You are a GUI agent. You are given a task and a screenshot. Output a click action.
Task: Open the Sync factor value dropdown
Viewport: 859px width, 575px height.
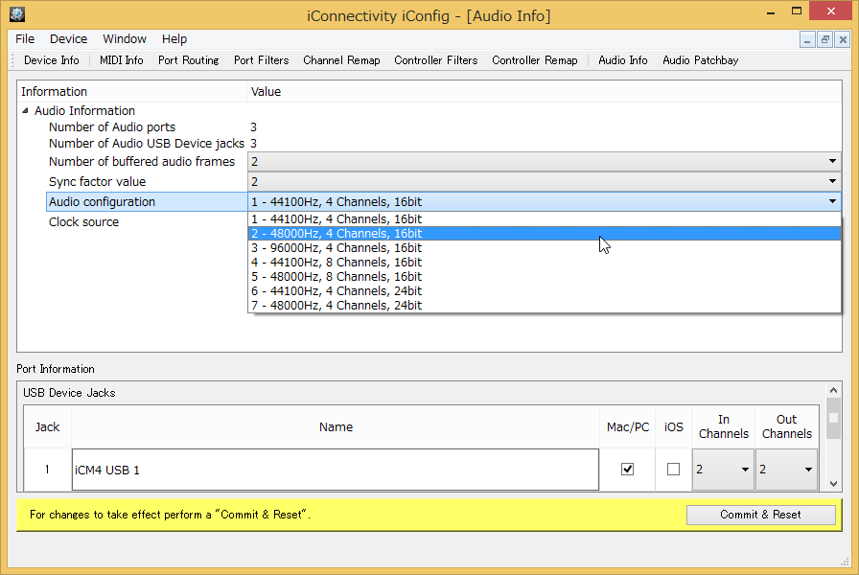point(545,181)
